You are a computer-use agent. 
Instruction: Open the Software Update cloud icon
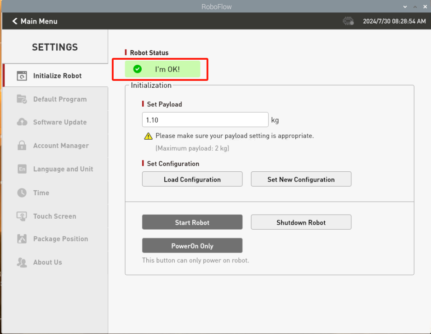pos(22,122)
